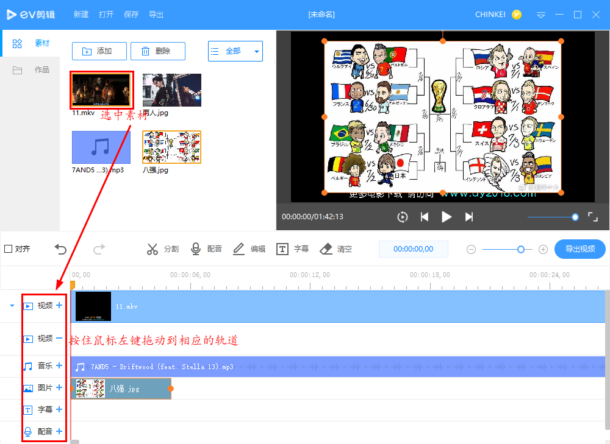Click the 编辑 pencil tool

(x=249, y=249)
